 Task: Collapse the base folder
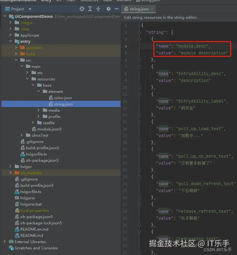pos(33,85)
